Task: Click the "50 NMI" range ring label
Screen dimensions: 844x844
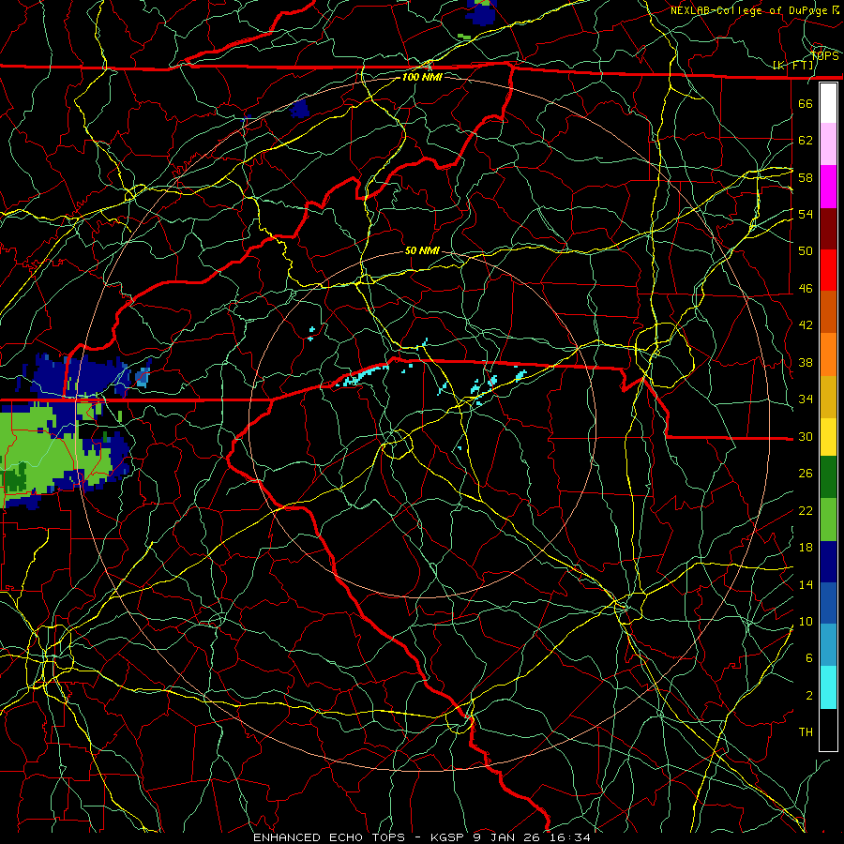Action: [422, 250]
